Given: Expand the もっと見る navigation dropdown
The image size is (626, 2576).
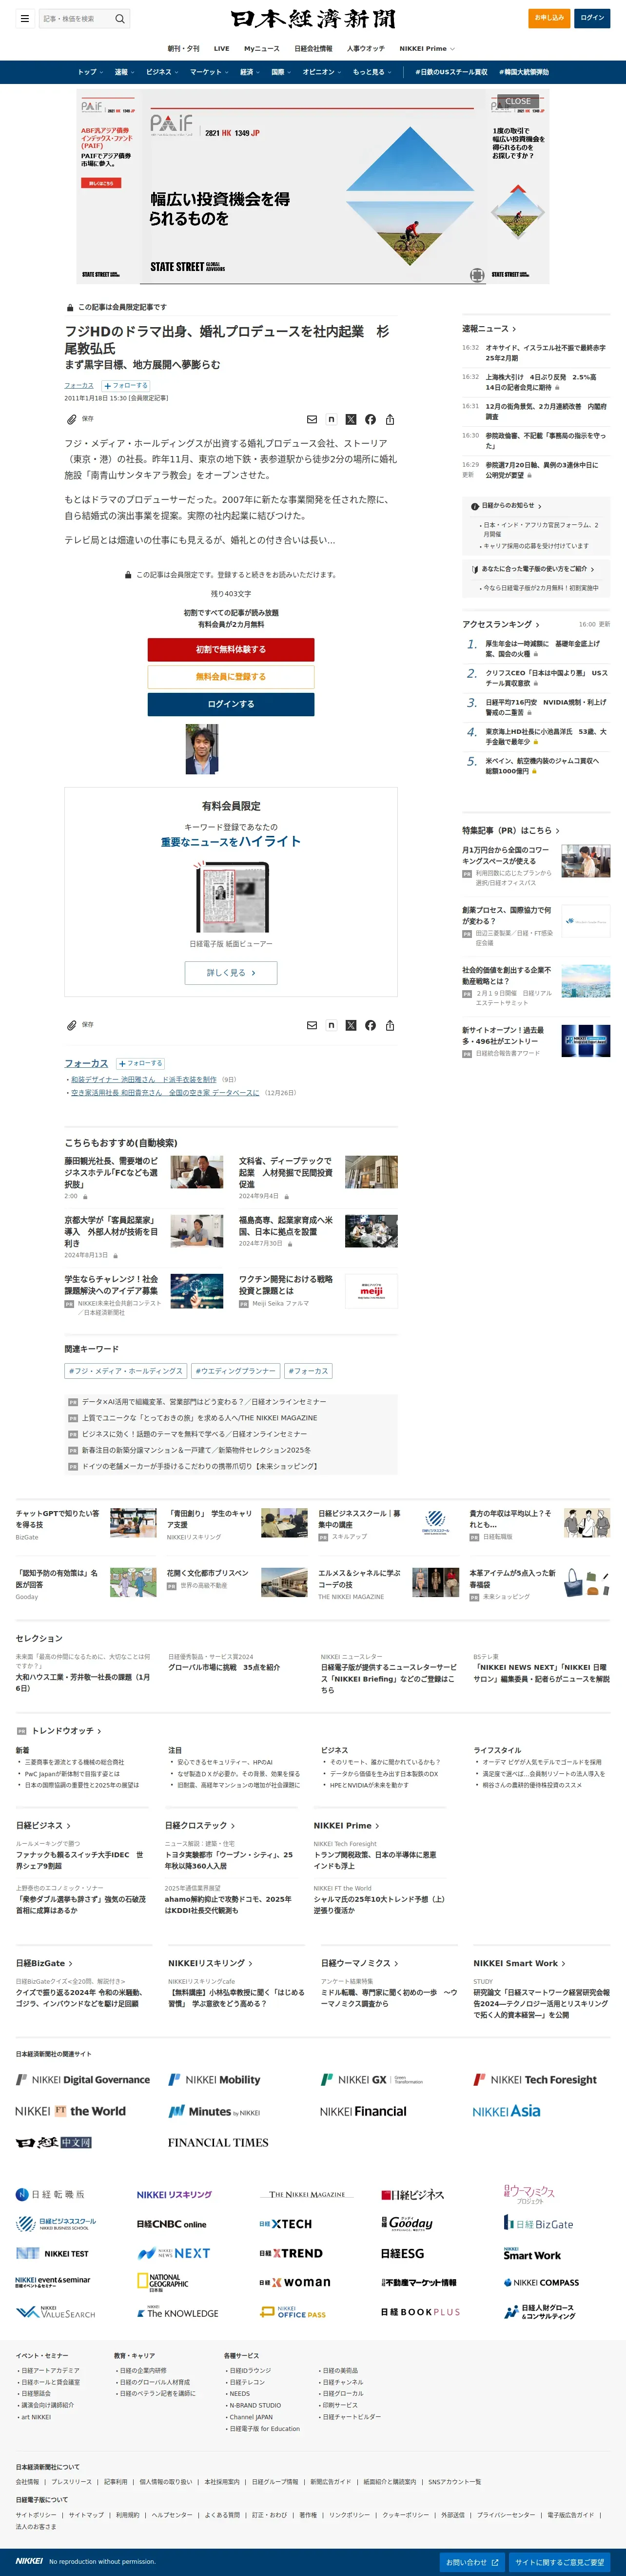Looking at the screenshot, I should click(x=372, y=72).
